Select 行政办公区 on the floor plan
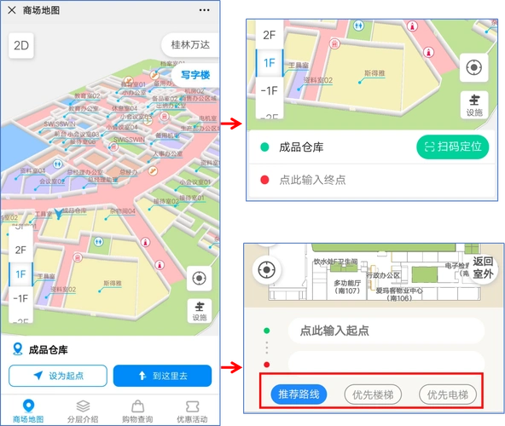This screenshot has height=426, width=505. coord(383,275)
